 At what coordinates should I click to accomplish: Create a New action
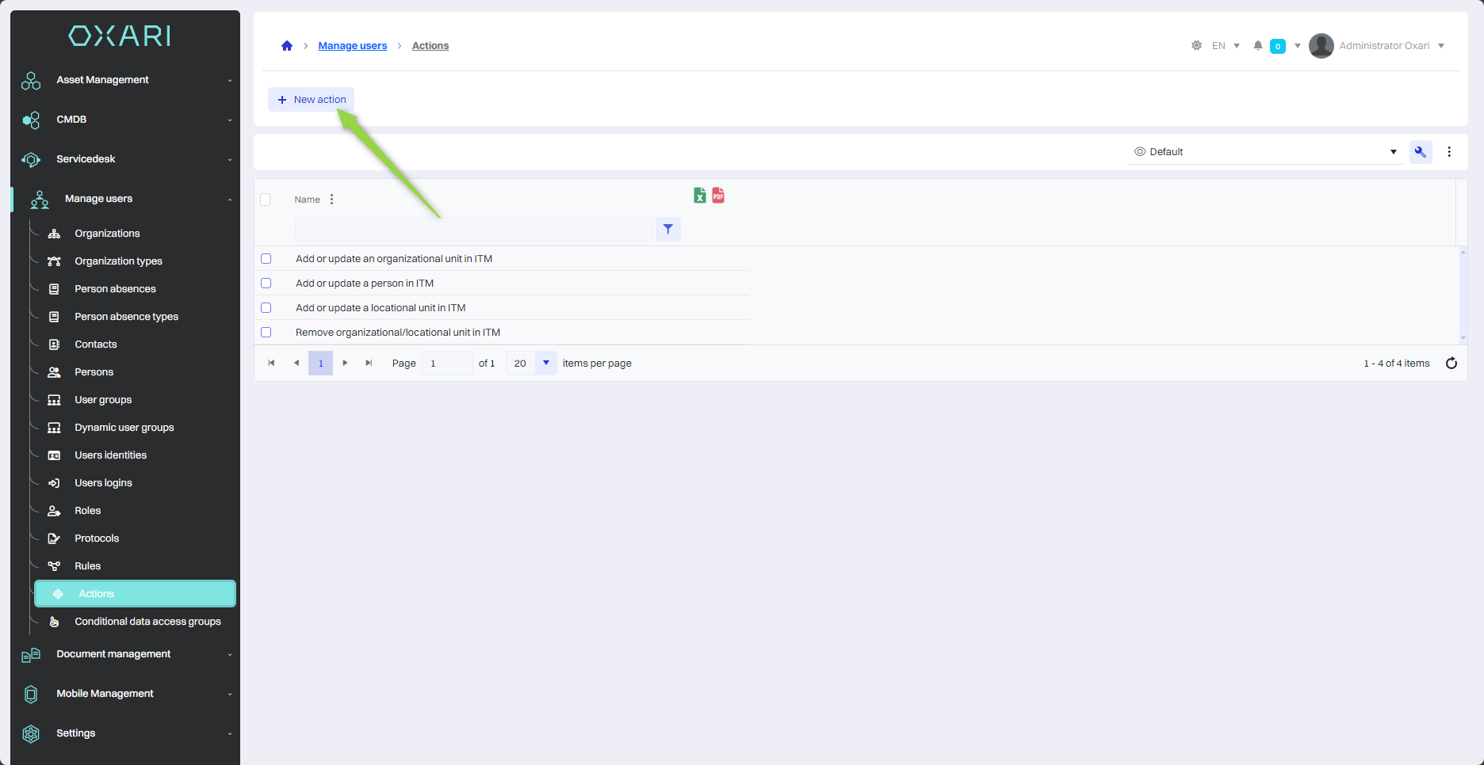(x=312, y=100)
